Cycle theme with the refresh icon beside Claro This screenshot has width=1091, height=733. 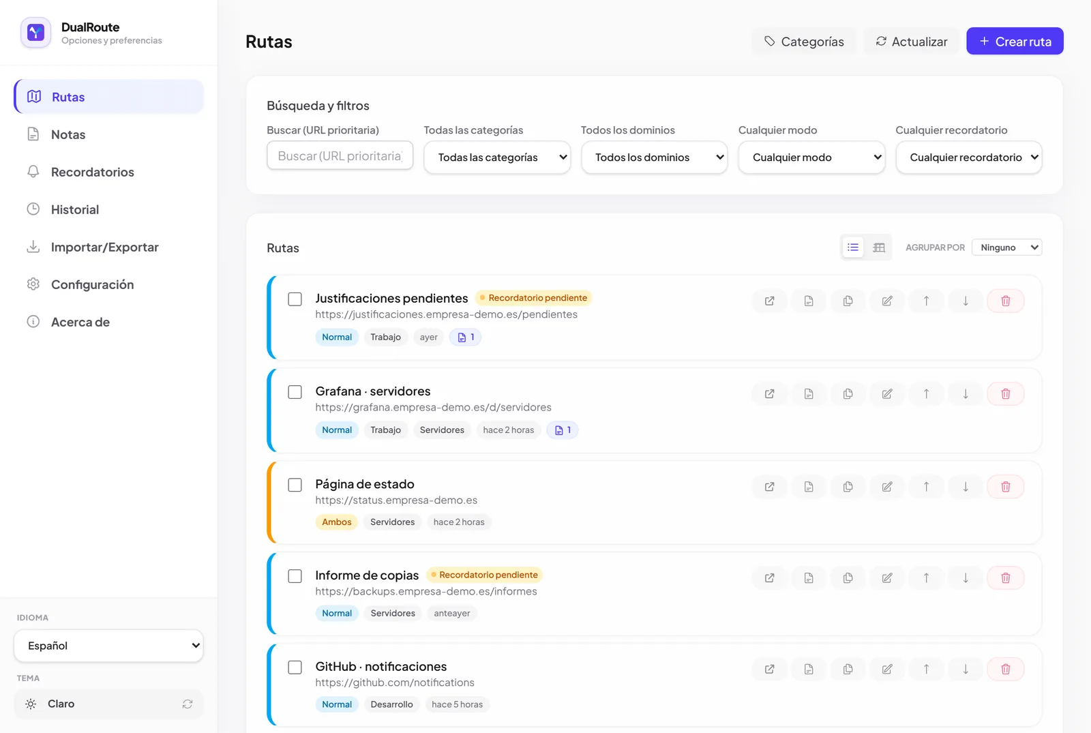pos(188,704)
